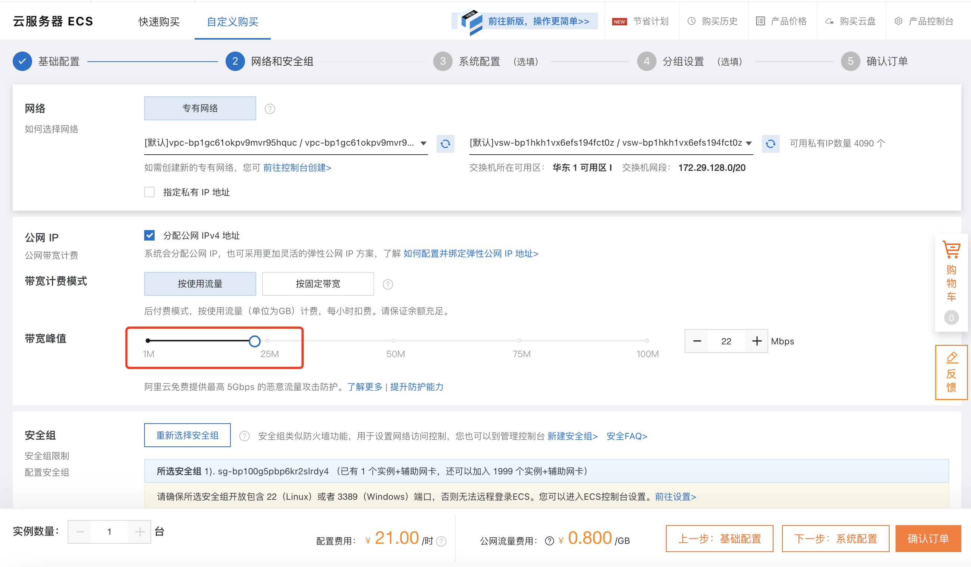The height and width of the screenshot is (567, 971).
Task: Open 购买历史 via the clock icon
Action: 691,21
